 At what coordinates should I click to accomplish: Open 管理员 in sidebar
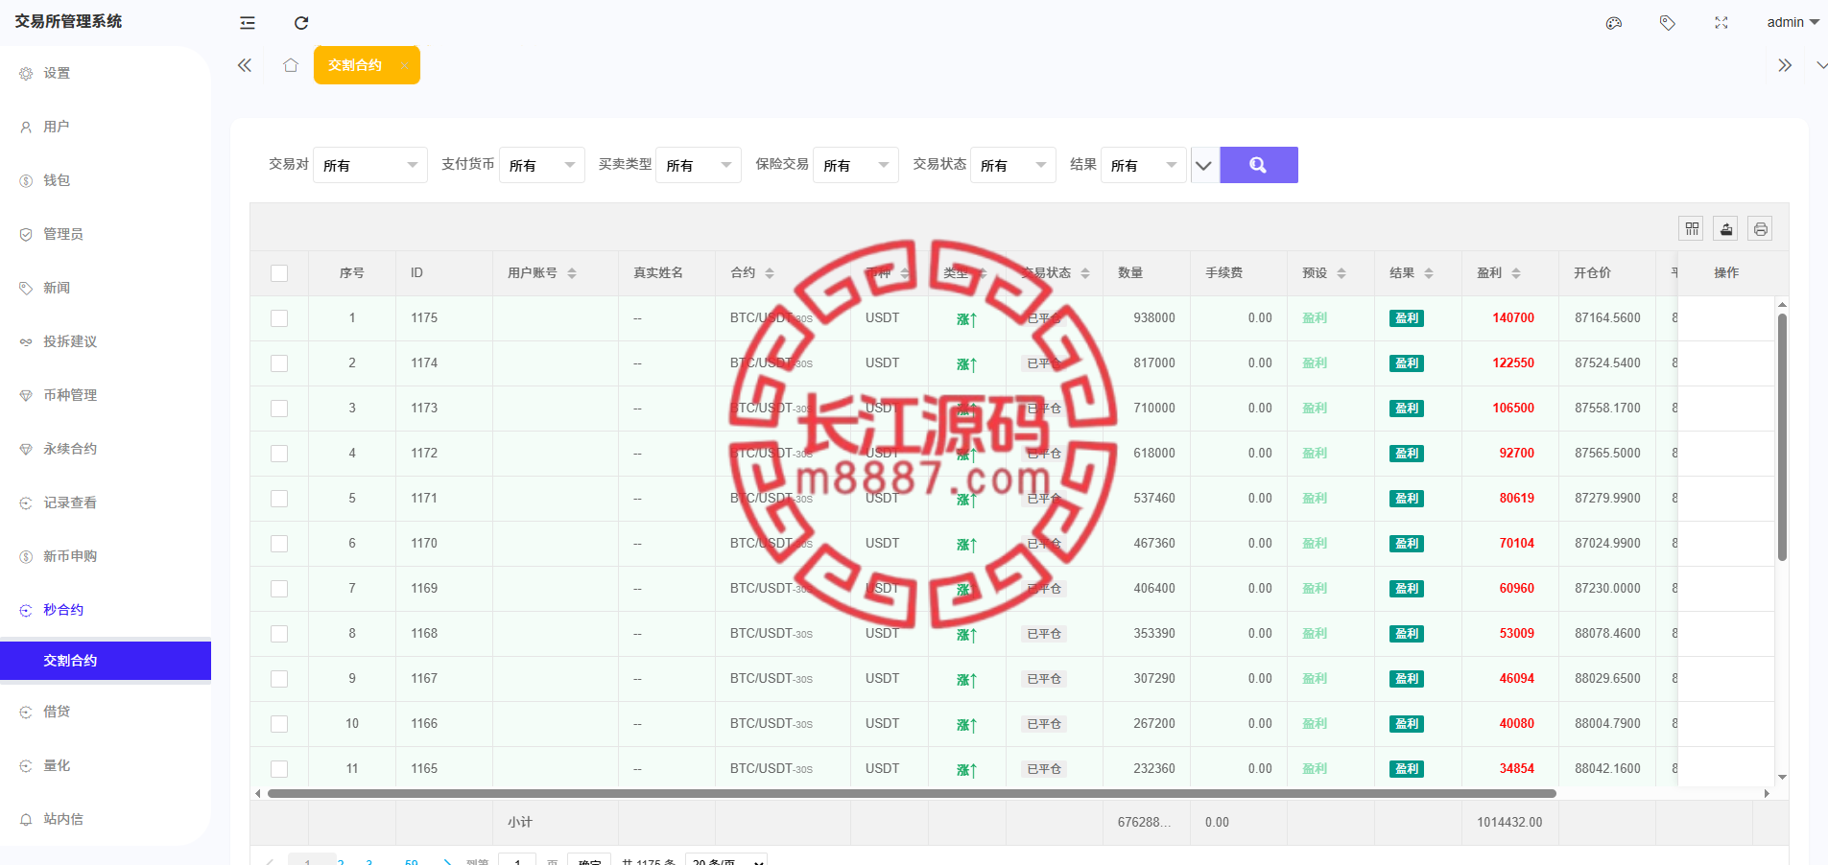pyautogui.click(x=106, y=234)
